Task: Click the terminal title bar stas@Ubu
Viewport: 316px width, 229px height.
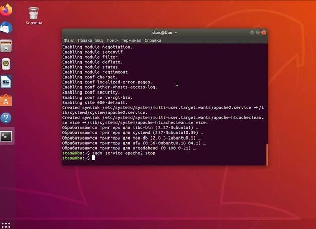Action: coord(165,33)
